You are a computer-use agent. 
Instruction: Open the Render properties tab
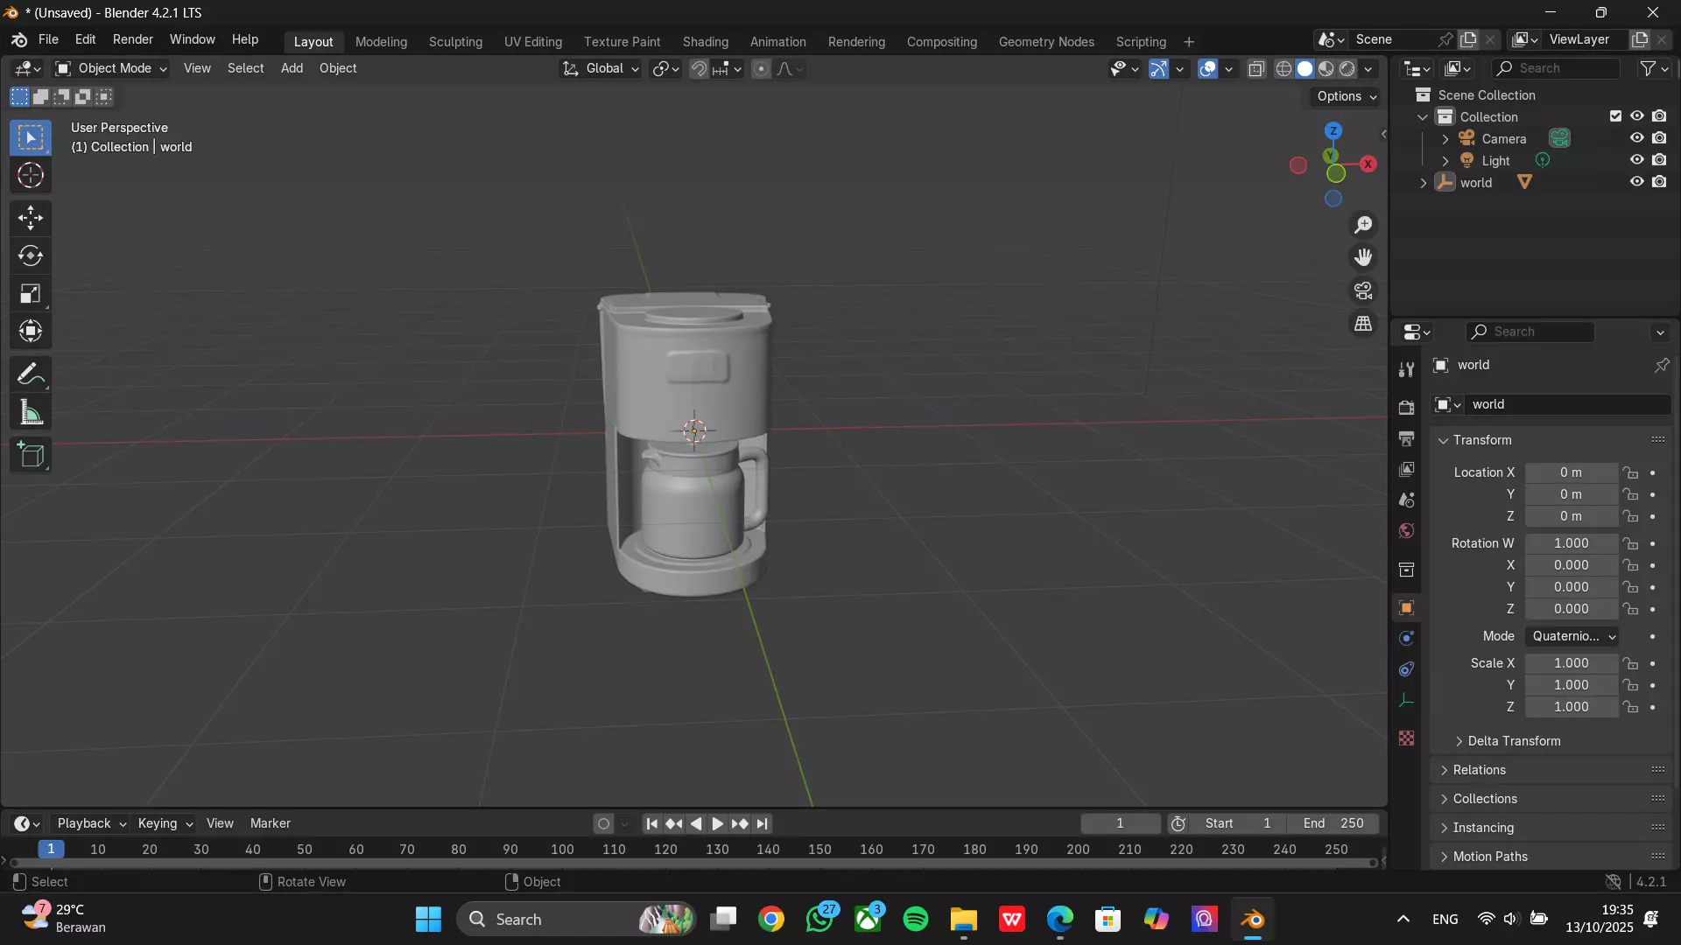1407,408
